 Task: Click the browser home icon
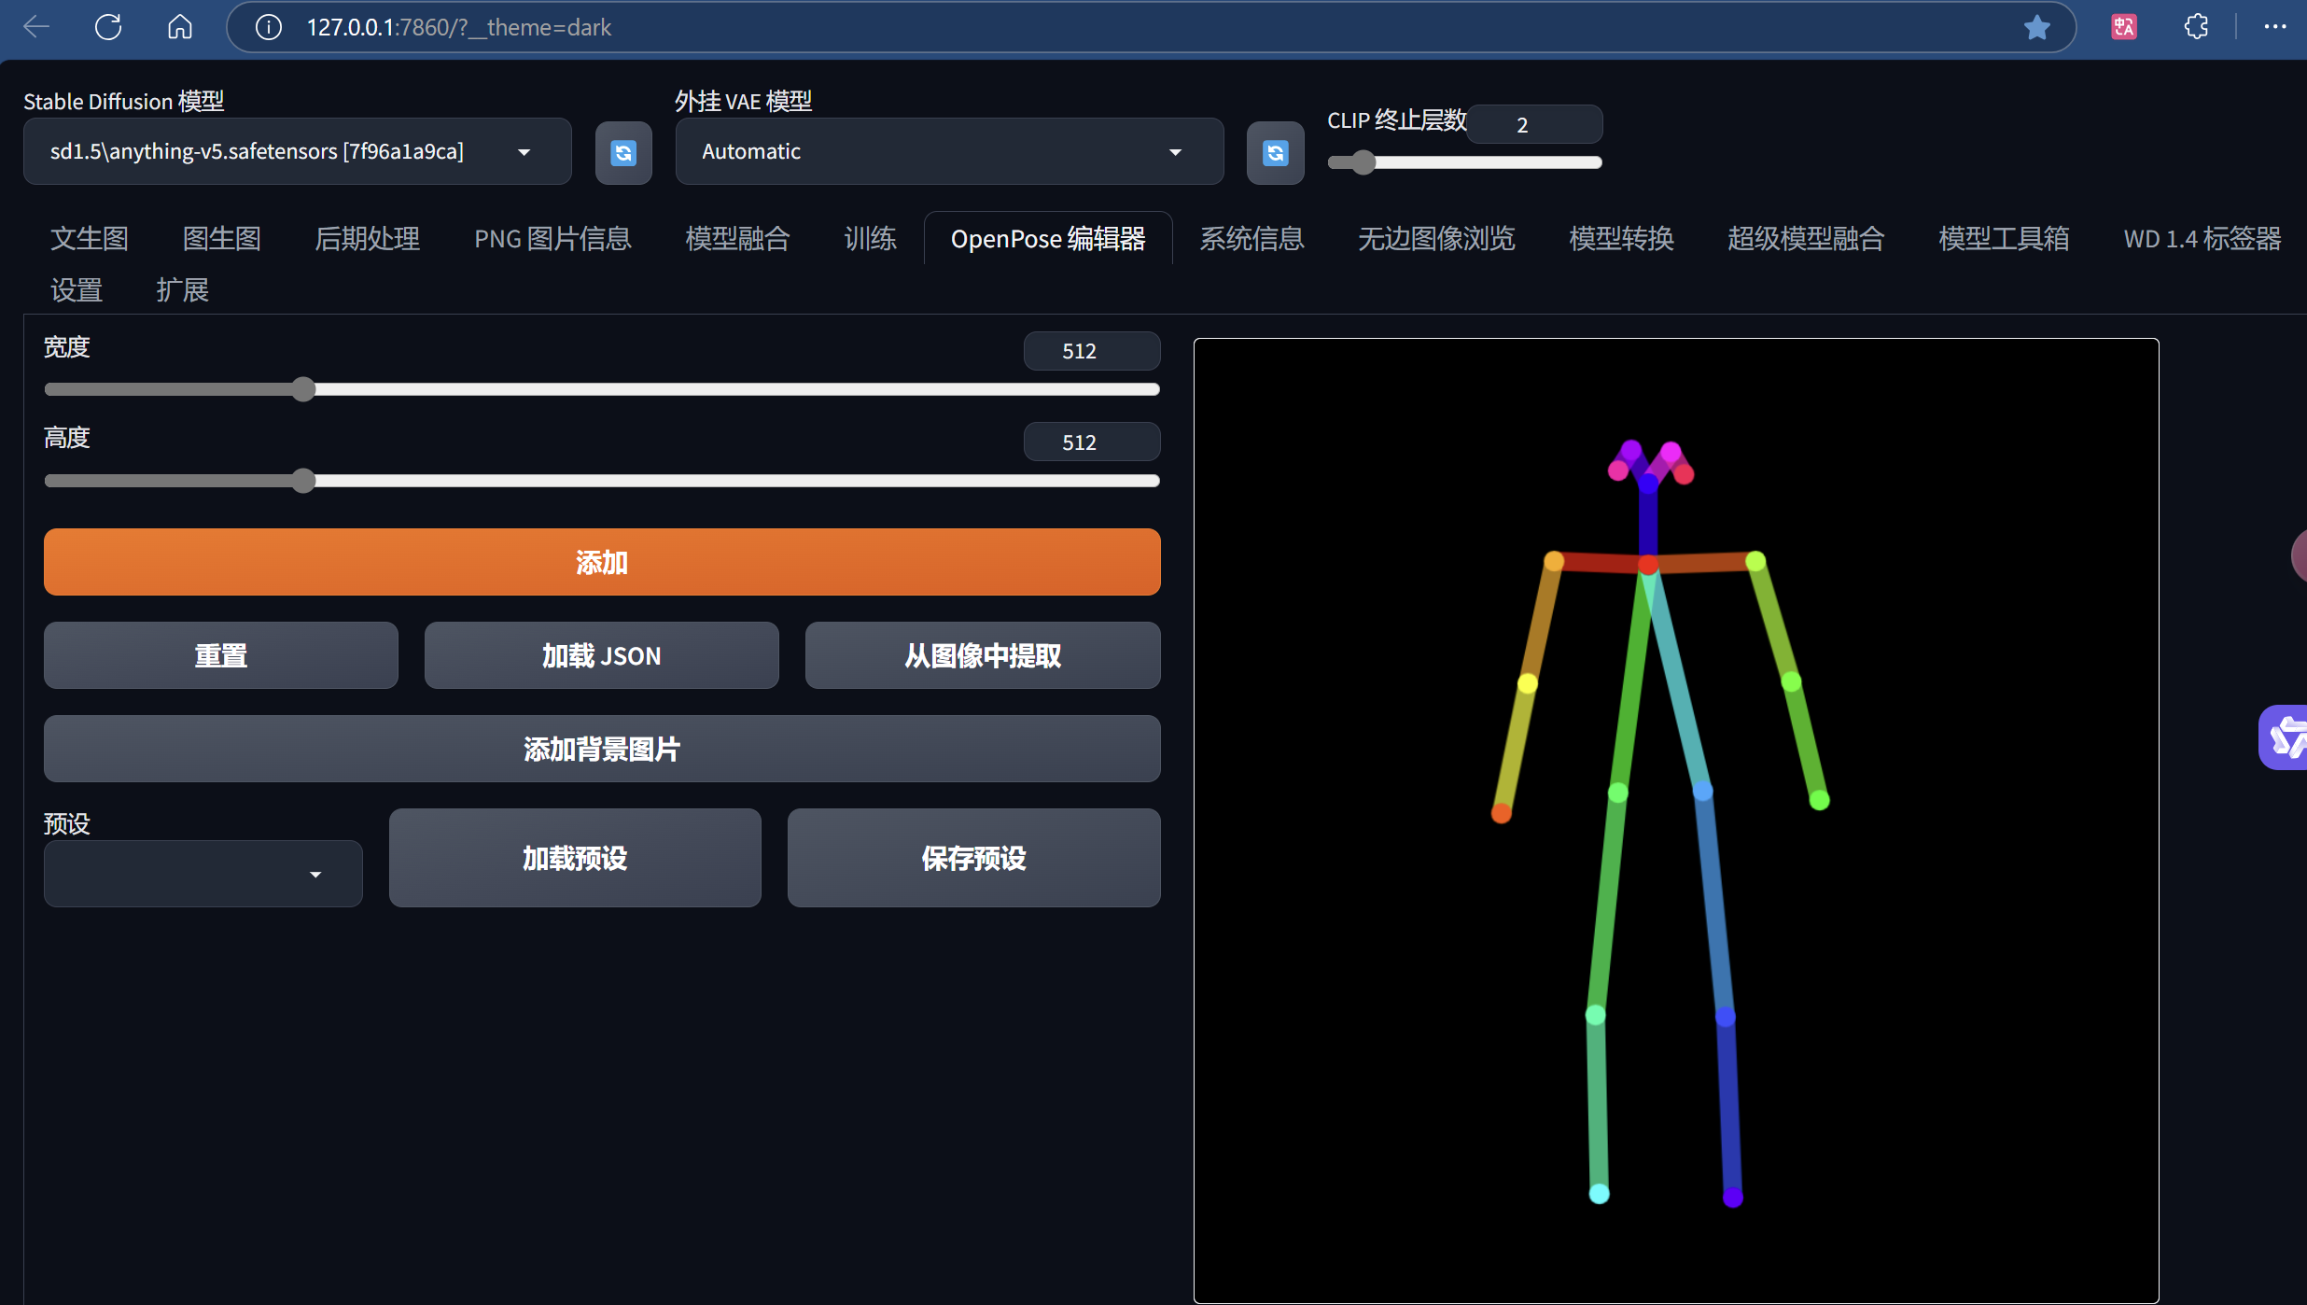point(179,26)
